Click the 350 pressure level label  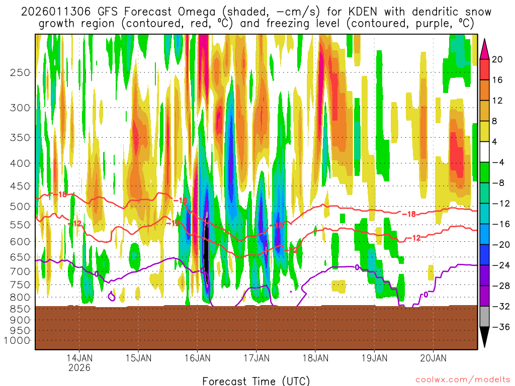coord(20,138)
